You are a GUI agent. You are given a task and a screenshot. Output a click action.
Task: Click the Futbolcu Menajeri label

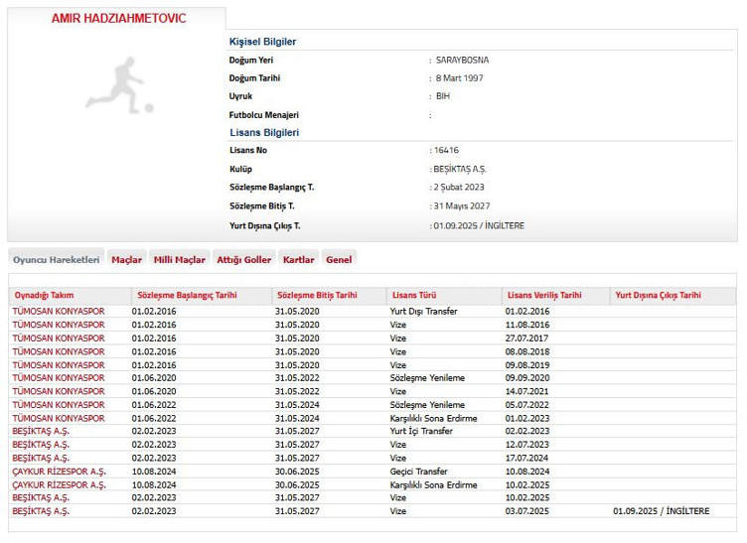(x=264, y=115)
